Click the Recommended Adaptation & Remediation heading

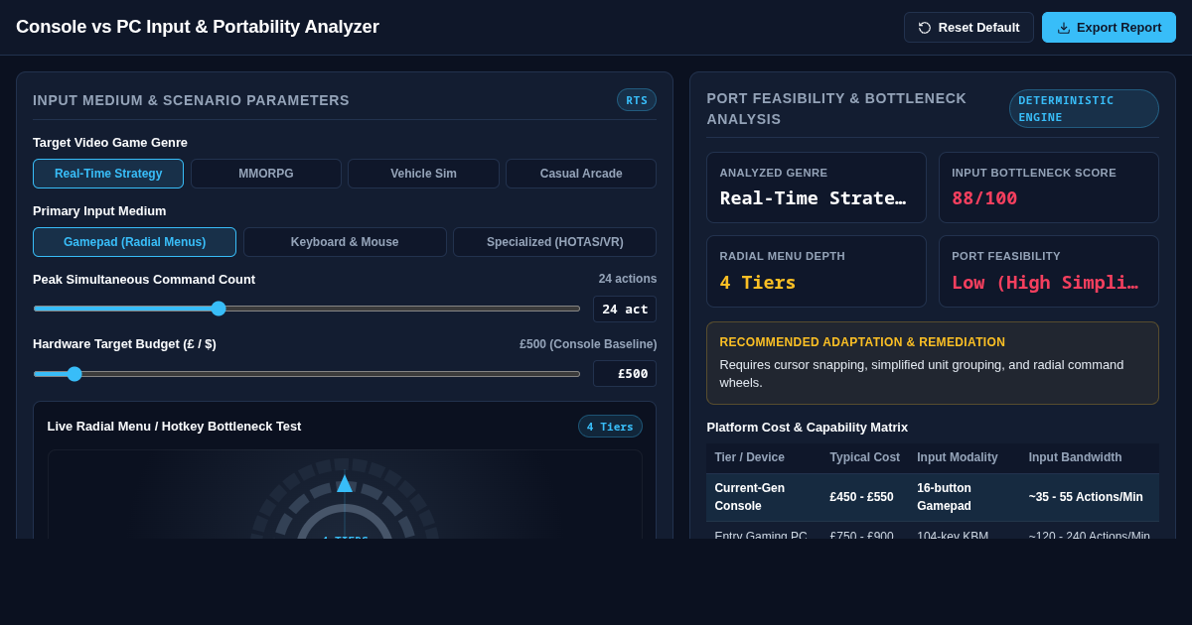[x=862, y=342]
